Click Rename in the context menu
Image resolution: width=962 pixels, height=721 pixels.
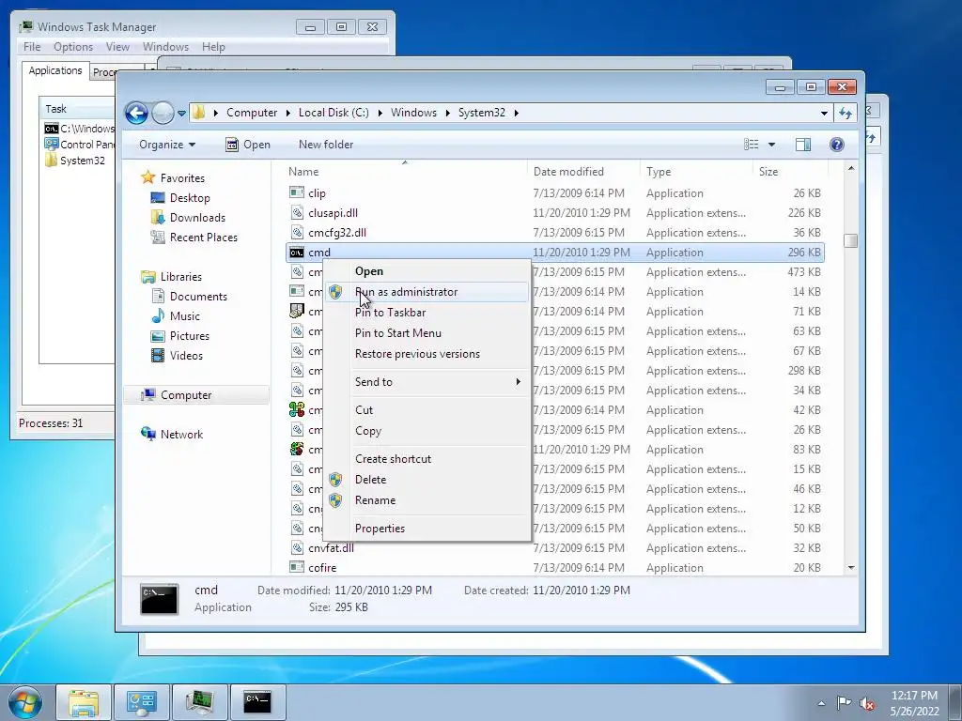click(x=427, y=500)
